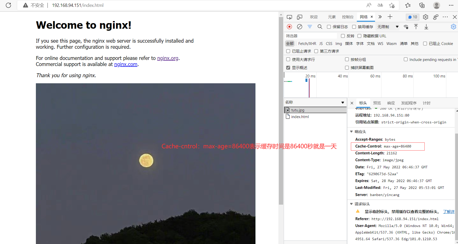
Task: Toggle the network filter bar icon
Action: tap(310, 27)
